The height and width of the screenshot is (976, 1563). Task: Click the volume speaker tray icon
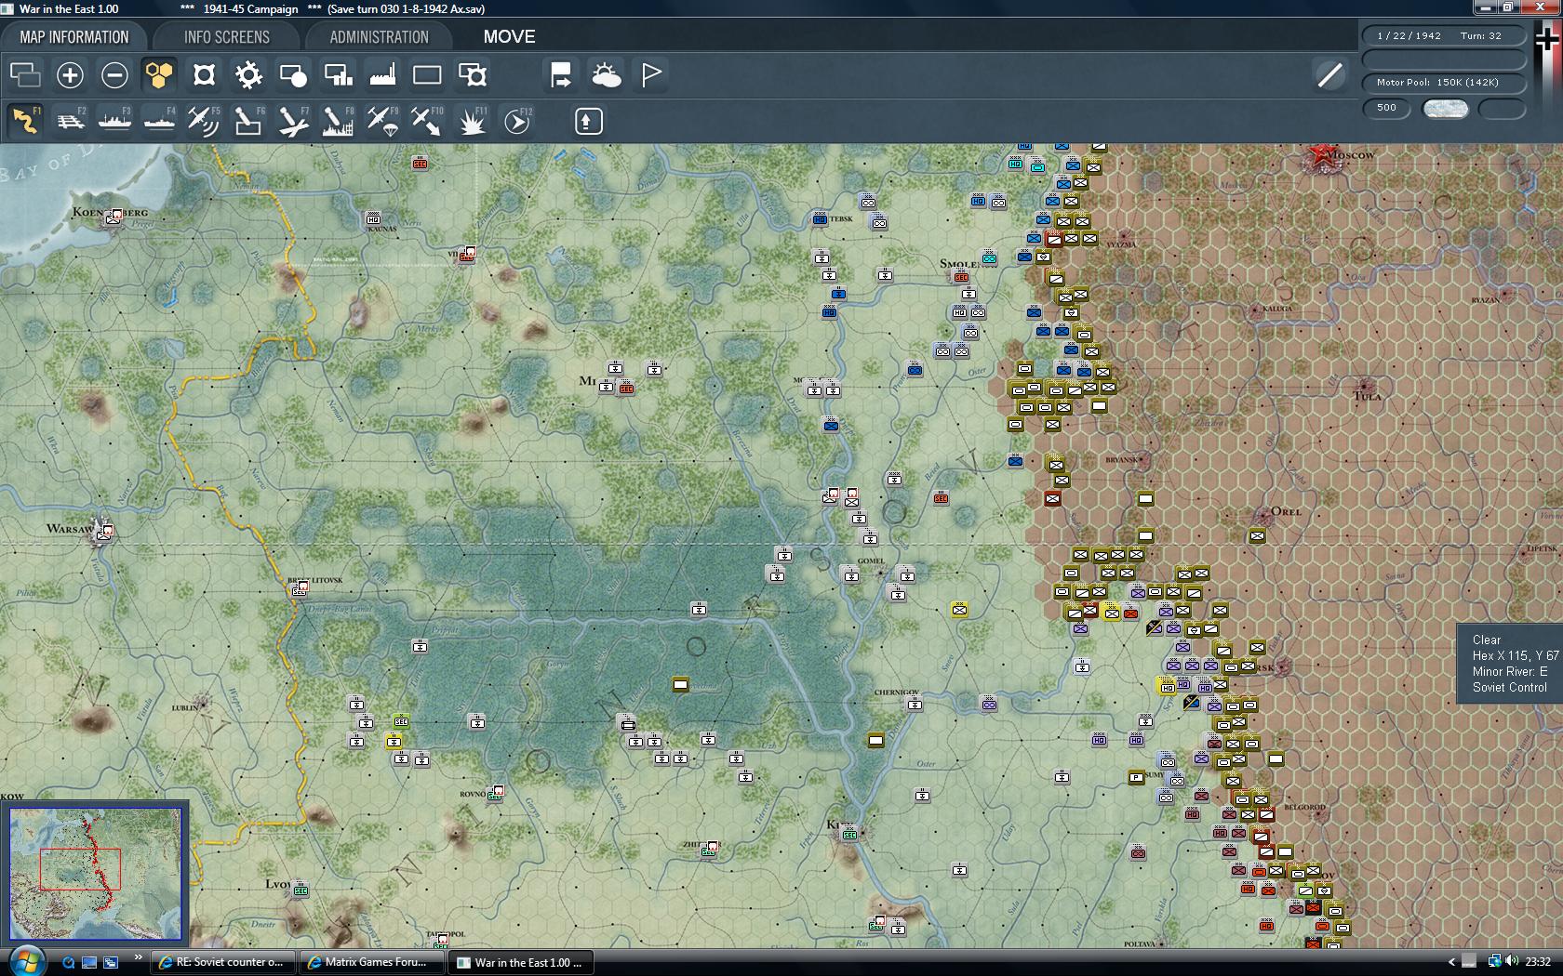click(1512, 961)
